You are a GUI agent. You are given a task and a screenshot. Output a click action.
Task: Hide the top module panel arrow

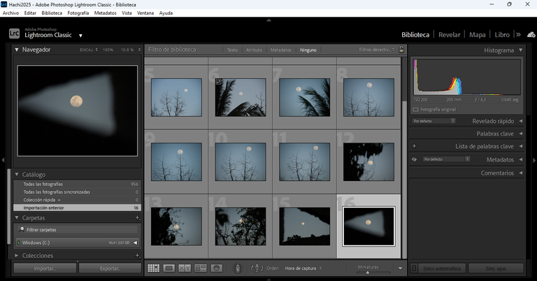click(268, 20)
